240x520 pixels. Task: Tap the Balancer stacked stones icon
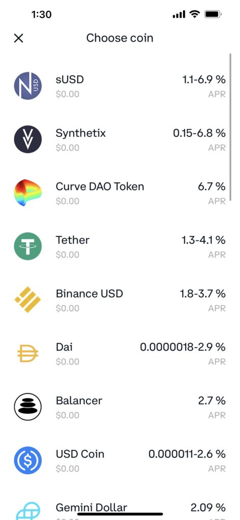click(x=28, y=407)
